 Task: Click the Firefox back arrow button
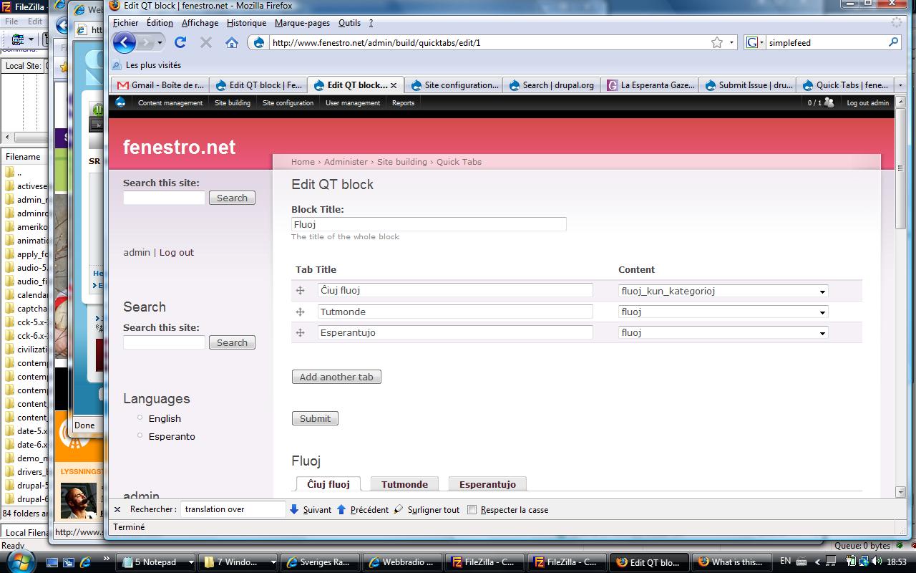pyautogui.click(x=125, y=42)
